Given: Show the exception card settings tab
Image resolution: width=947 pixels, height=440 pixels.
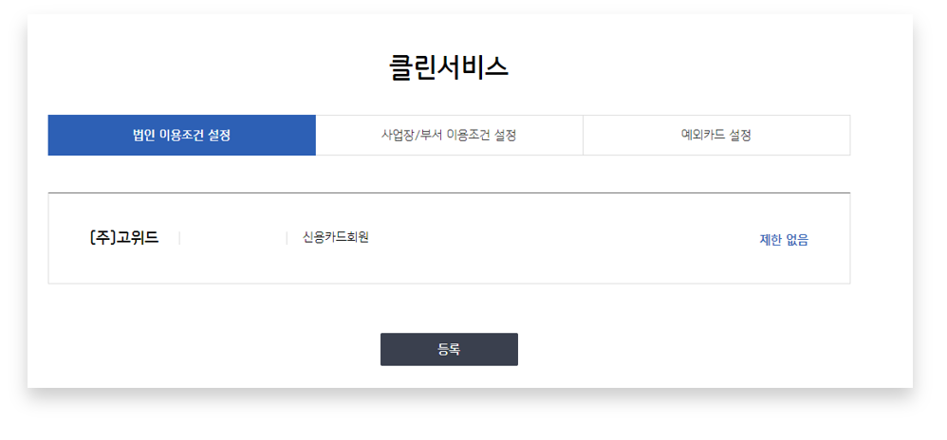Looking at the screenshot, I should (716, 135).
